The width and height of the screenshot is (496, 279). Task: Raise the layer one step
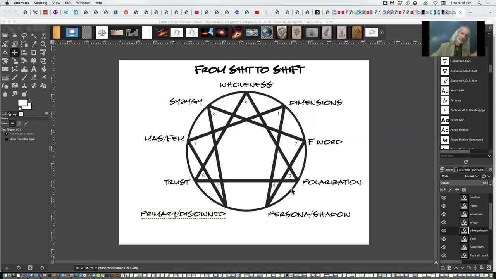point(456,267)
